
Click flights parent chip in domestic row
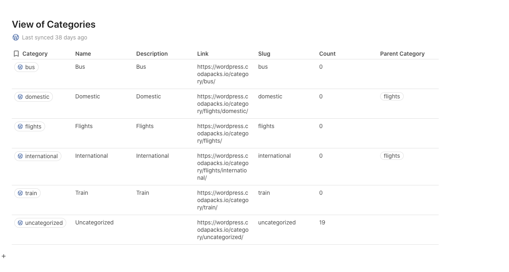click(x=392, y=96)
